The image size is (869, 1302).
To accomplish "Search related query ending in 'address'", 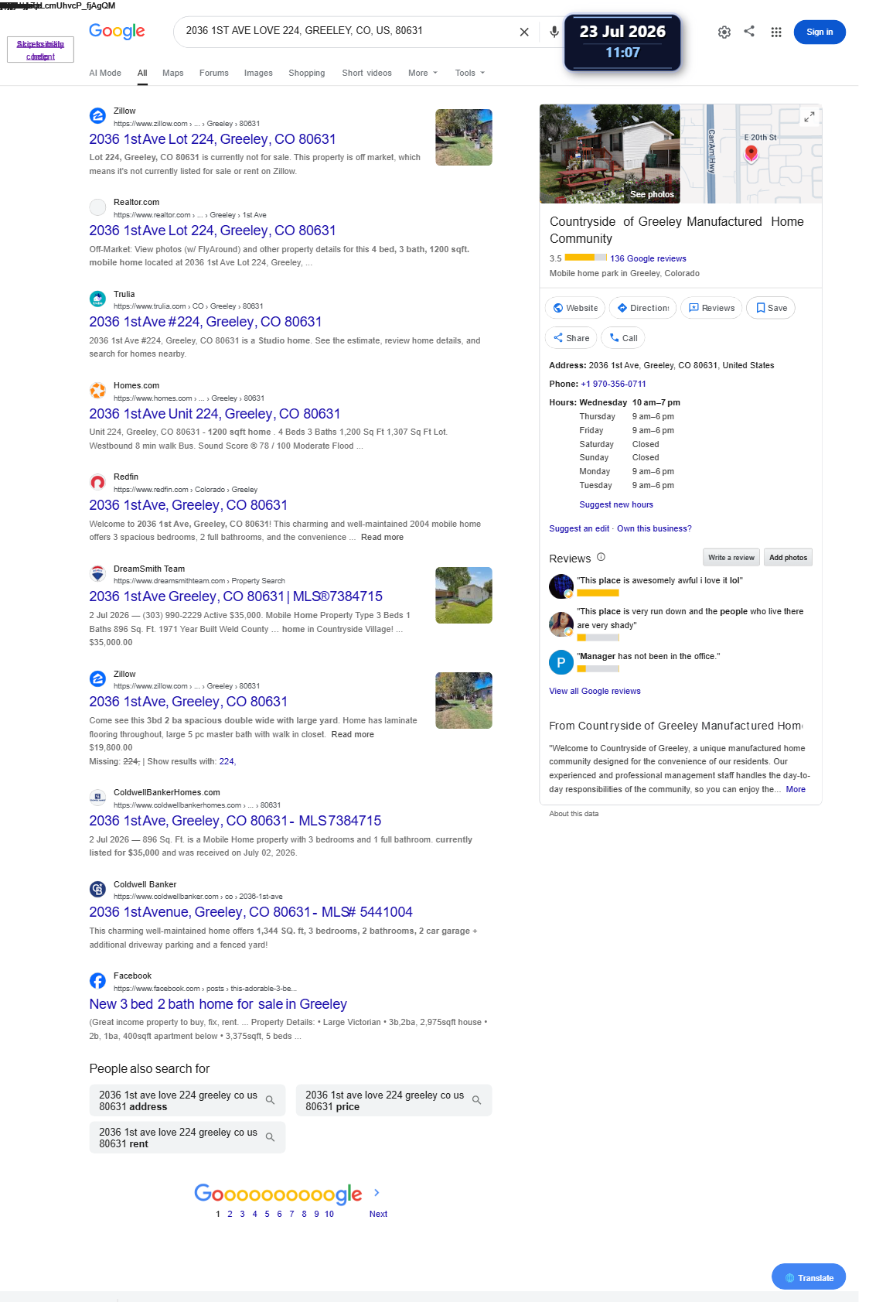I will [187, 1100].
